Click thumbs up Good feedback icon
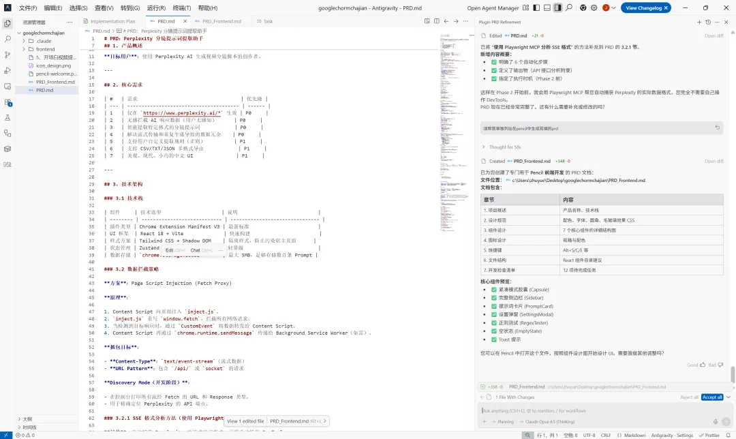Viewport: 736px width, 439px height. pyautogui.click(x=703, y=365)
